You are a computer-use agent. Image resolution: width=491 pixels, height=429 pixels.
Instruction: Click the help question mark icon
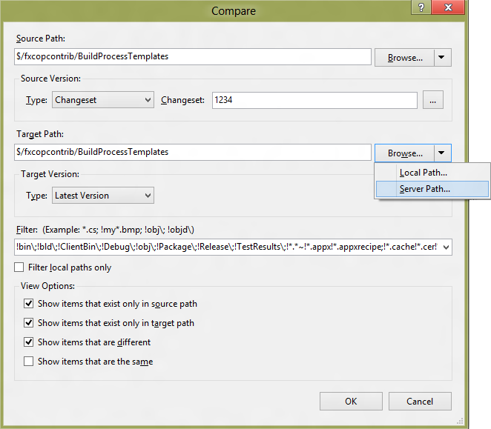coord(421,7)
